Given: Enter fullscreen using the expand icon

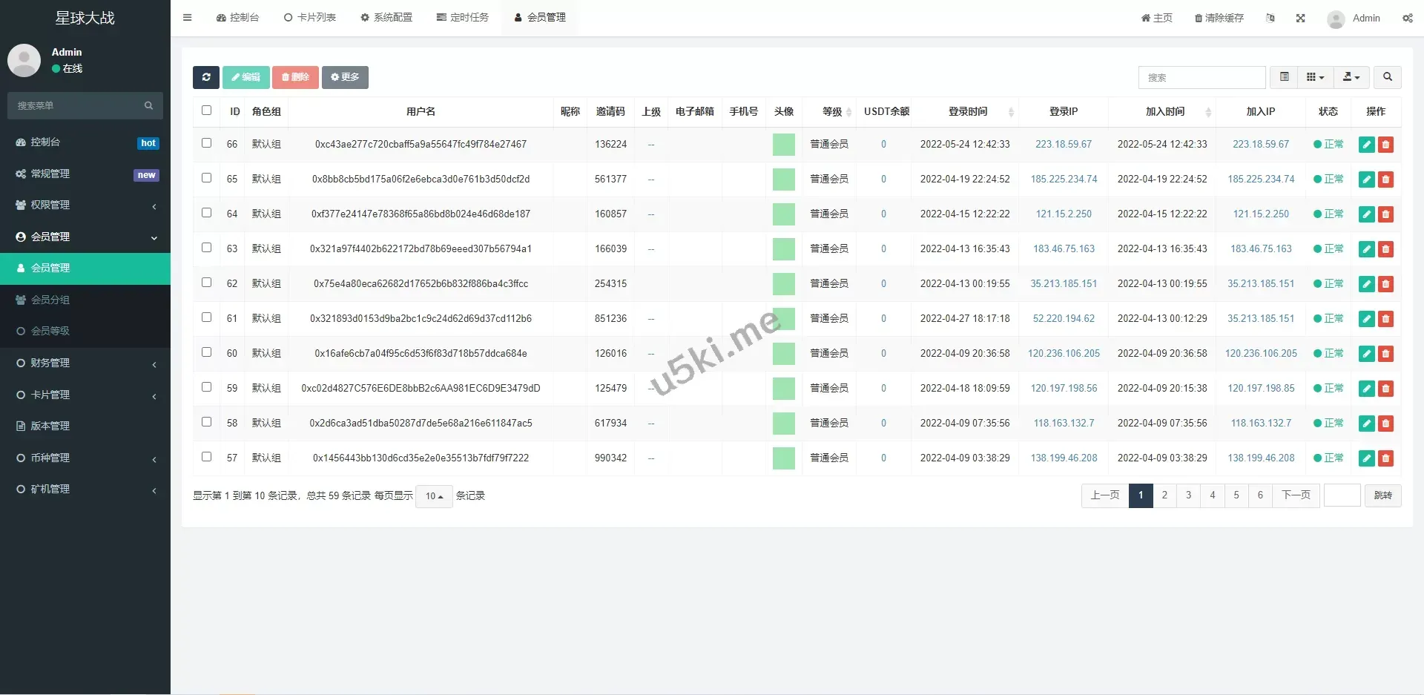Looking at the screenshot, I should click(x=1300, y=19).
